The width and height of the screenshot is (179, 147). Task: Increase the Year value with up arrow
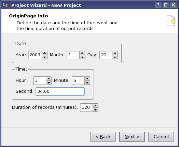44,53
